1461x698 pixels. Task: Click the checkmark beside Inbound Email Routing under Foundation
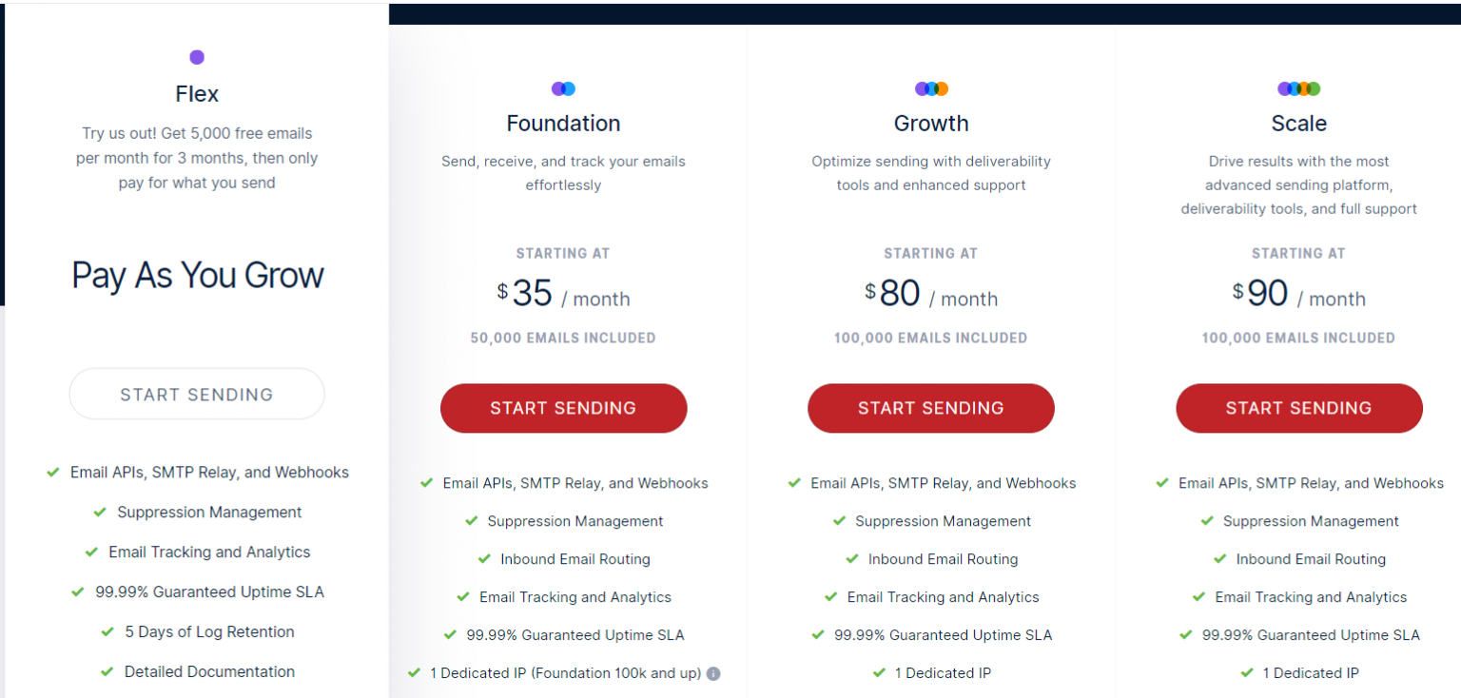tap(484, 559)
